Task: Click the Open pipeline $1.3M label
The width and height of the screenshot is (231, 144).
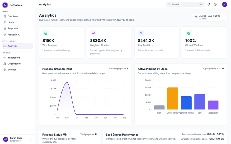Action: click(x=214, y=69)
